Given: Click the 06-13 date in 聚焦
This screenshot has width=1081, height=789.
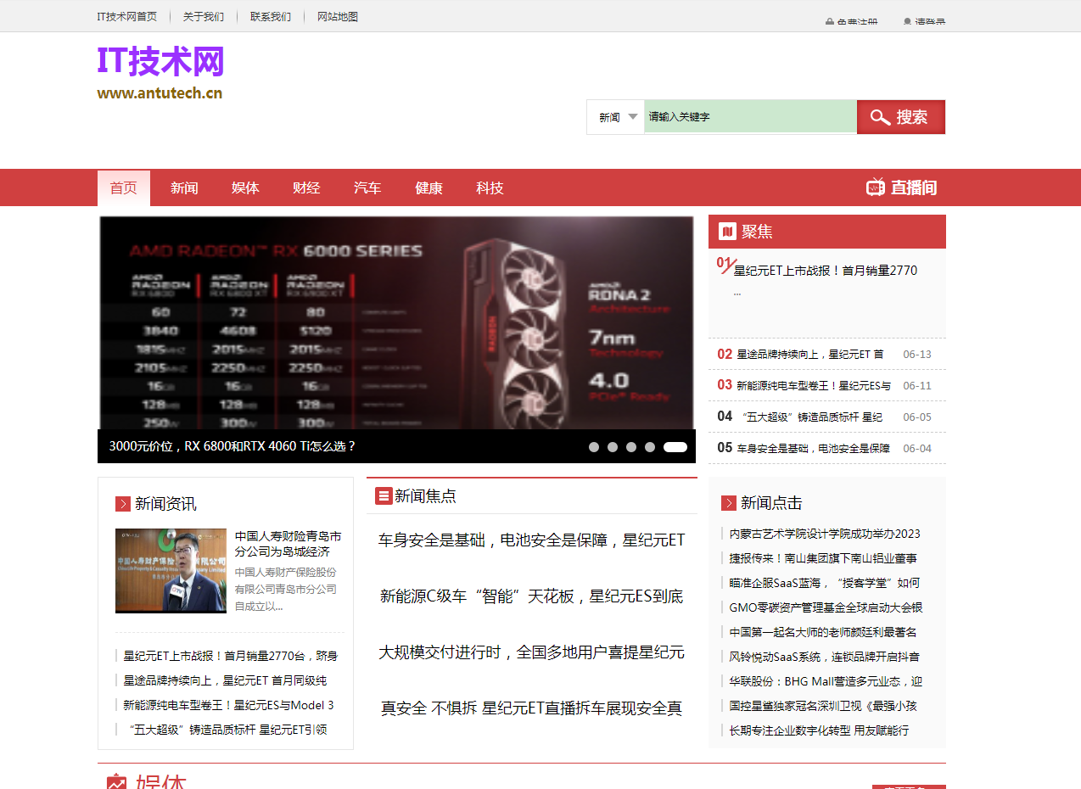Looking at the screenshot, I should (917, 355).
